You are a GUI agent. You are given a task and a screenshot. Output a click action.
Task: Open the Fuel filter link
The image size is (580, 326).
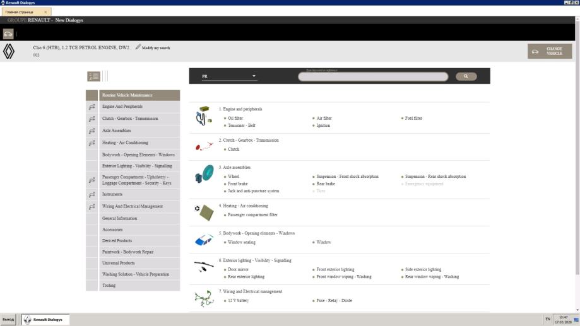413,119
